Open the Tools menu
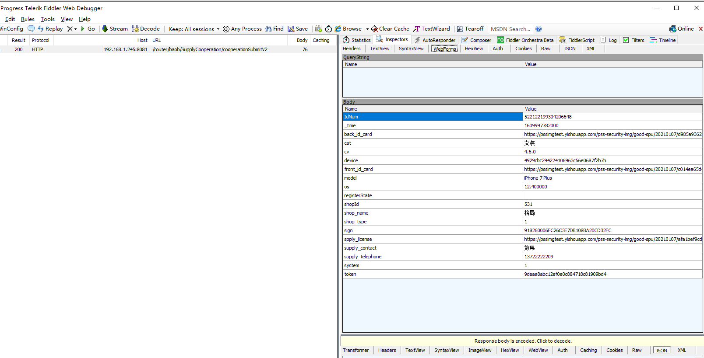Viewport: 704px width, 358px height. [x=48, y=19]
